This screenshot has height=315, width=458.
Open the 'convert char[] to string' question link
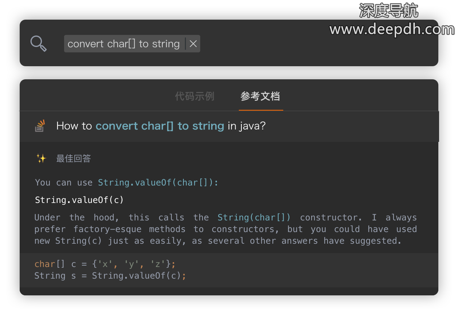coord(160,126)
